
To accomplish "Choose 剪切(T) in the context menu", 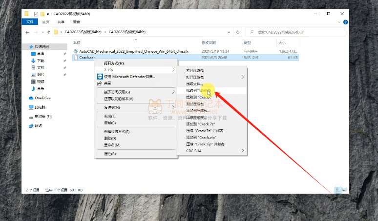I will click(136, 116).
